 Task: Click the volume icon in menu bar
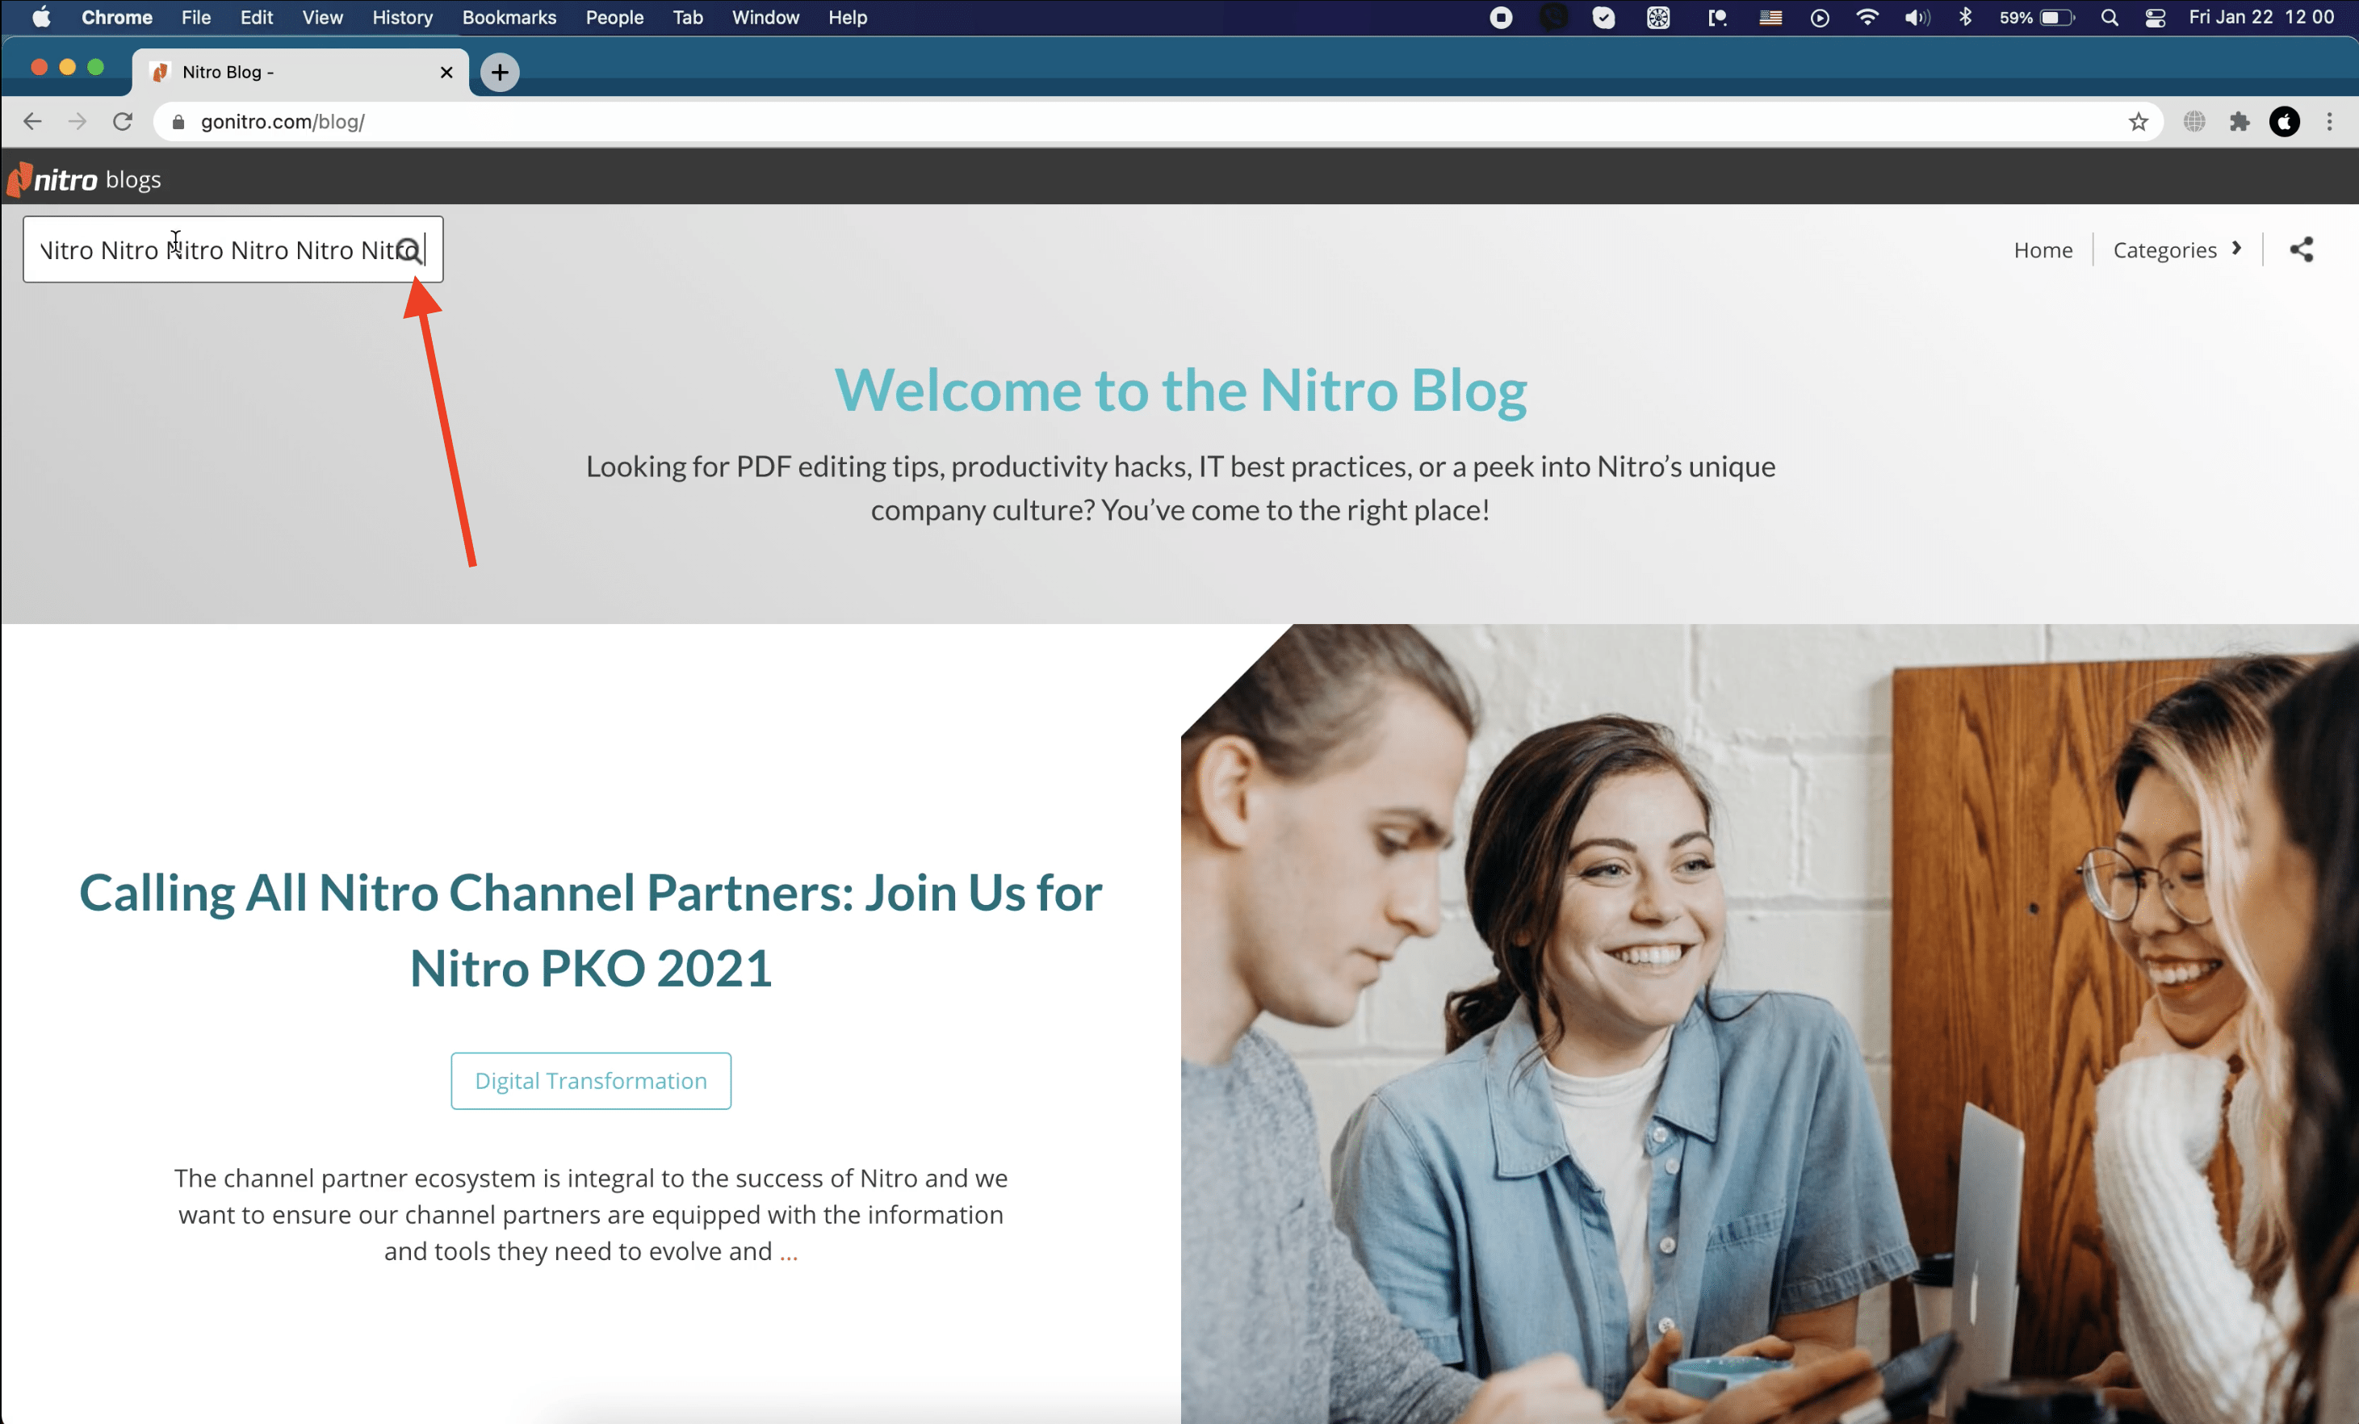coord(1917,17)
